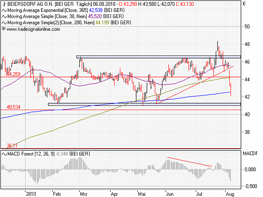Select the Moving Average Exponential [Close, 365] label
The image size is (263, 197).
pyautogui.click(x=48, y=11)
